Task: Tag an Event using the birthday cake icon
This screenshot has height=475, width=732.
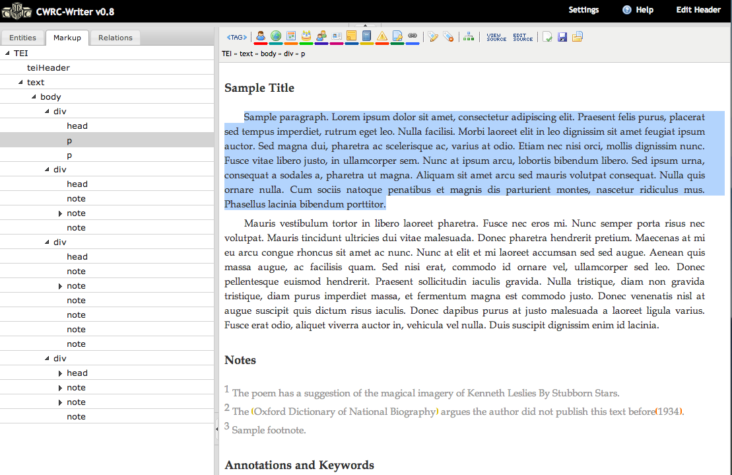Action: coord(306,36)
